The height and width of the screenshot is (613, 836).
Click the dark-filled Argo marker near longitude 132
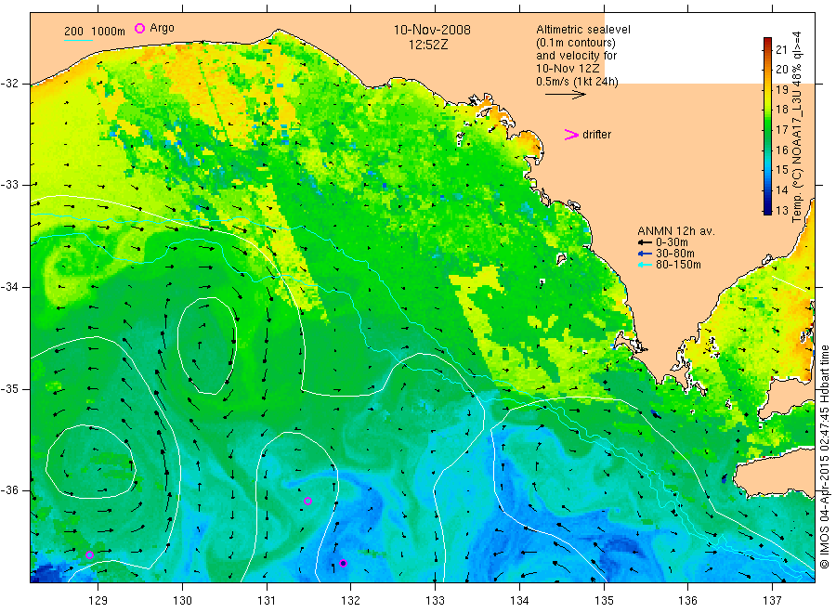(x=344, y=564)
